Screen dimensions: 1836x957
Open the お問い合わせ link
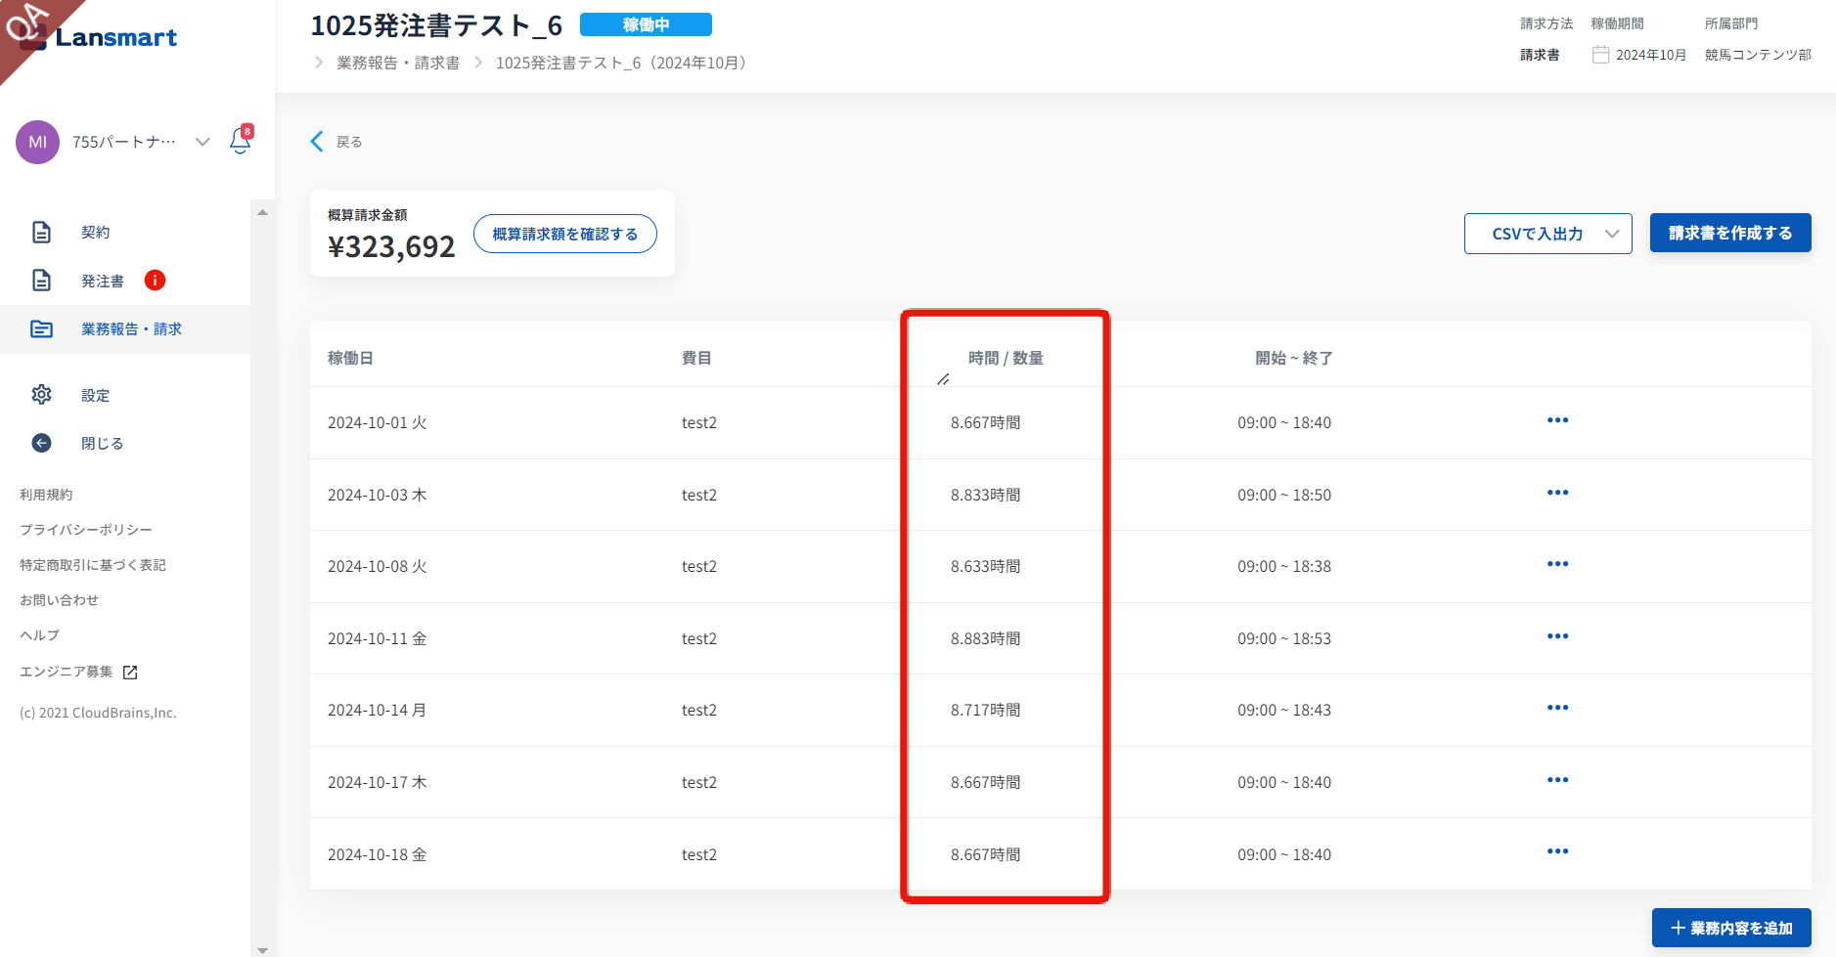[59, 600]
